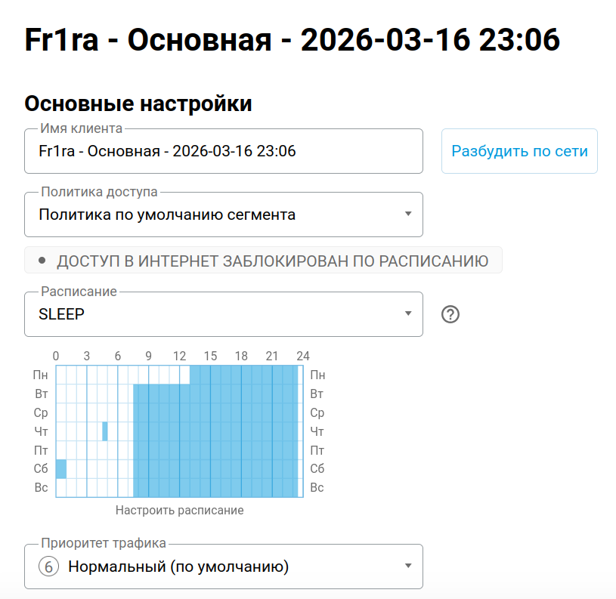Click the hour 24 label above schedule grid
Viewport: 616px width, 599px height.
point(302,356)
